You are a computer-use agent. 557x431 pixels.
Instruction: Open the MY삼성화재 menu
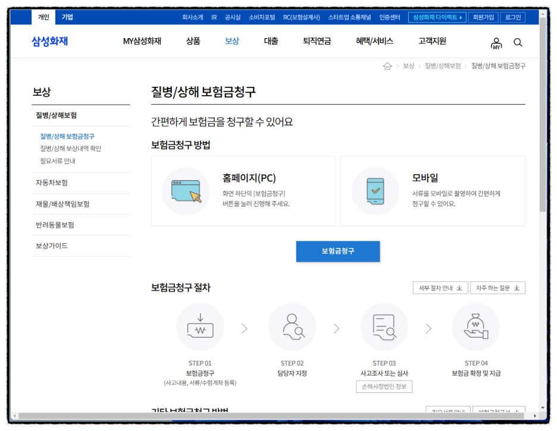142,41
